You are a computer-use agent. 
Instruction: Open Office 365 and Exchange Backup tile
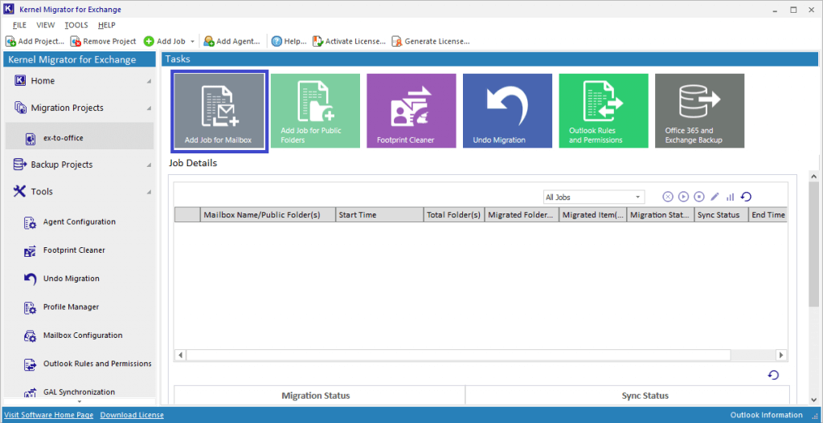coord(700,111)
